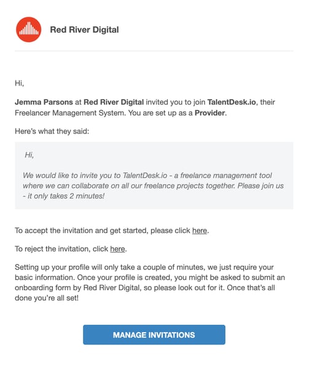Click the gray quoted message box
Screen dimensions: 309x369
pos(154,175)
